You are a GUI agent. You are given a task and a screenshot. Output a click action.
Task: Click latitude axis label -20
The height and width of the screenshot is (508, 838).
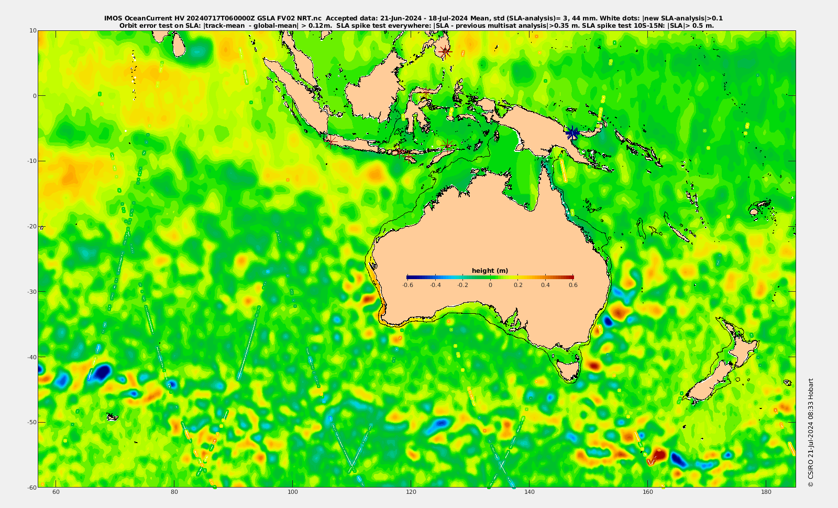[x=32, y=226]
